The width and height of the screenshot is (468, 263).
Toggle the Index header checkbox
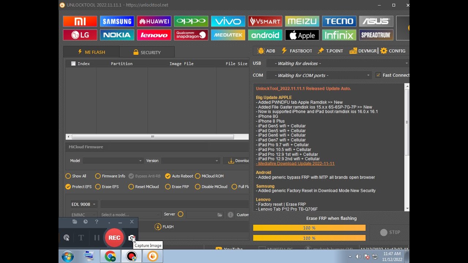coord(73,64)
